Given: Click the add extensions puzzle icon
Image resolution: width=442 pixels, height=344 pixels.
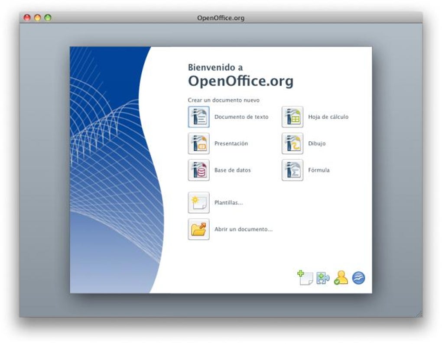Looking at the screenshot, I should pos(323,278).
